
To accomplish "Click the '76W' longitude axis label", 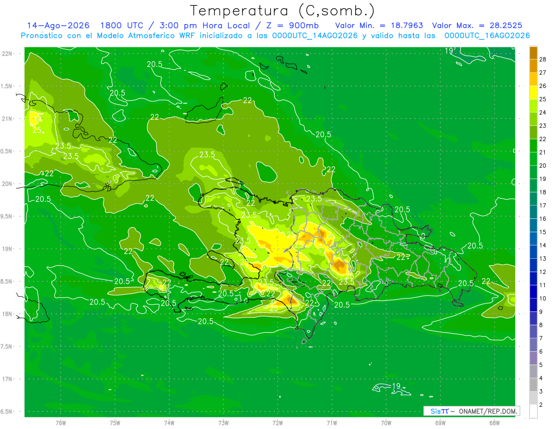I will [x=61, y=423].
